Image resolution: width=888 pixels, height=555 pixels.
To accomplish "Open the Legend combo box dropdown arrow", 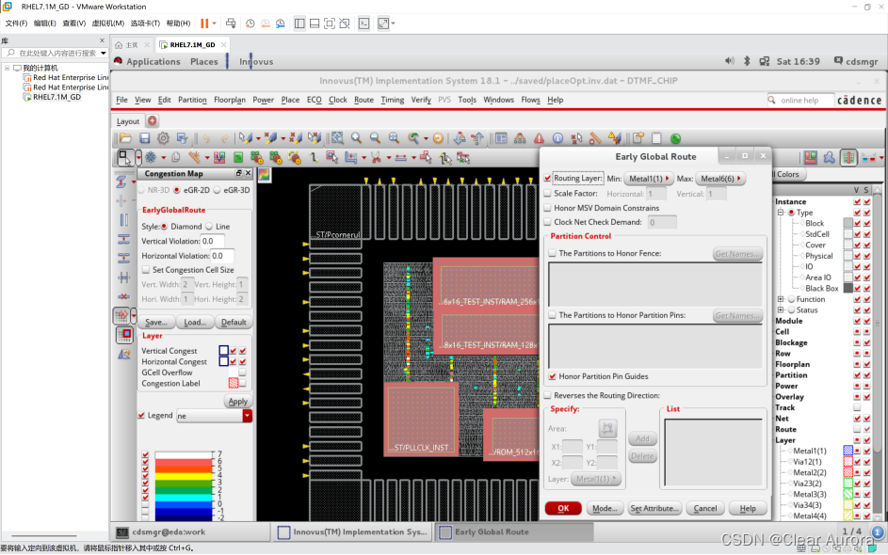I will pos(248,416).
